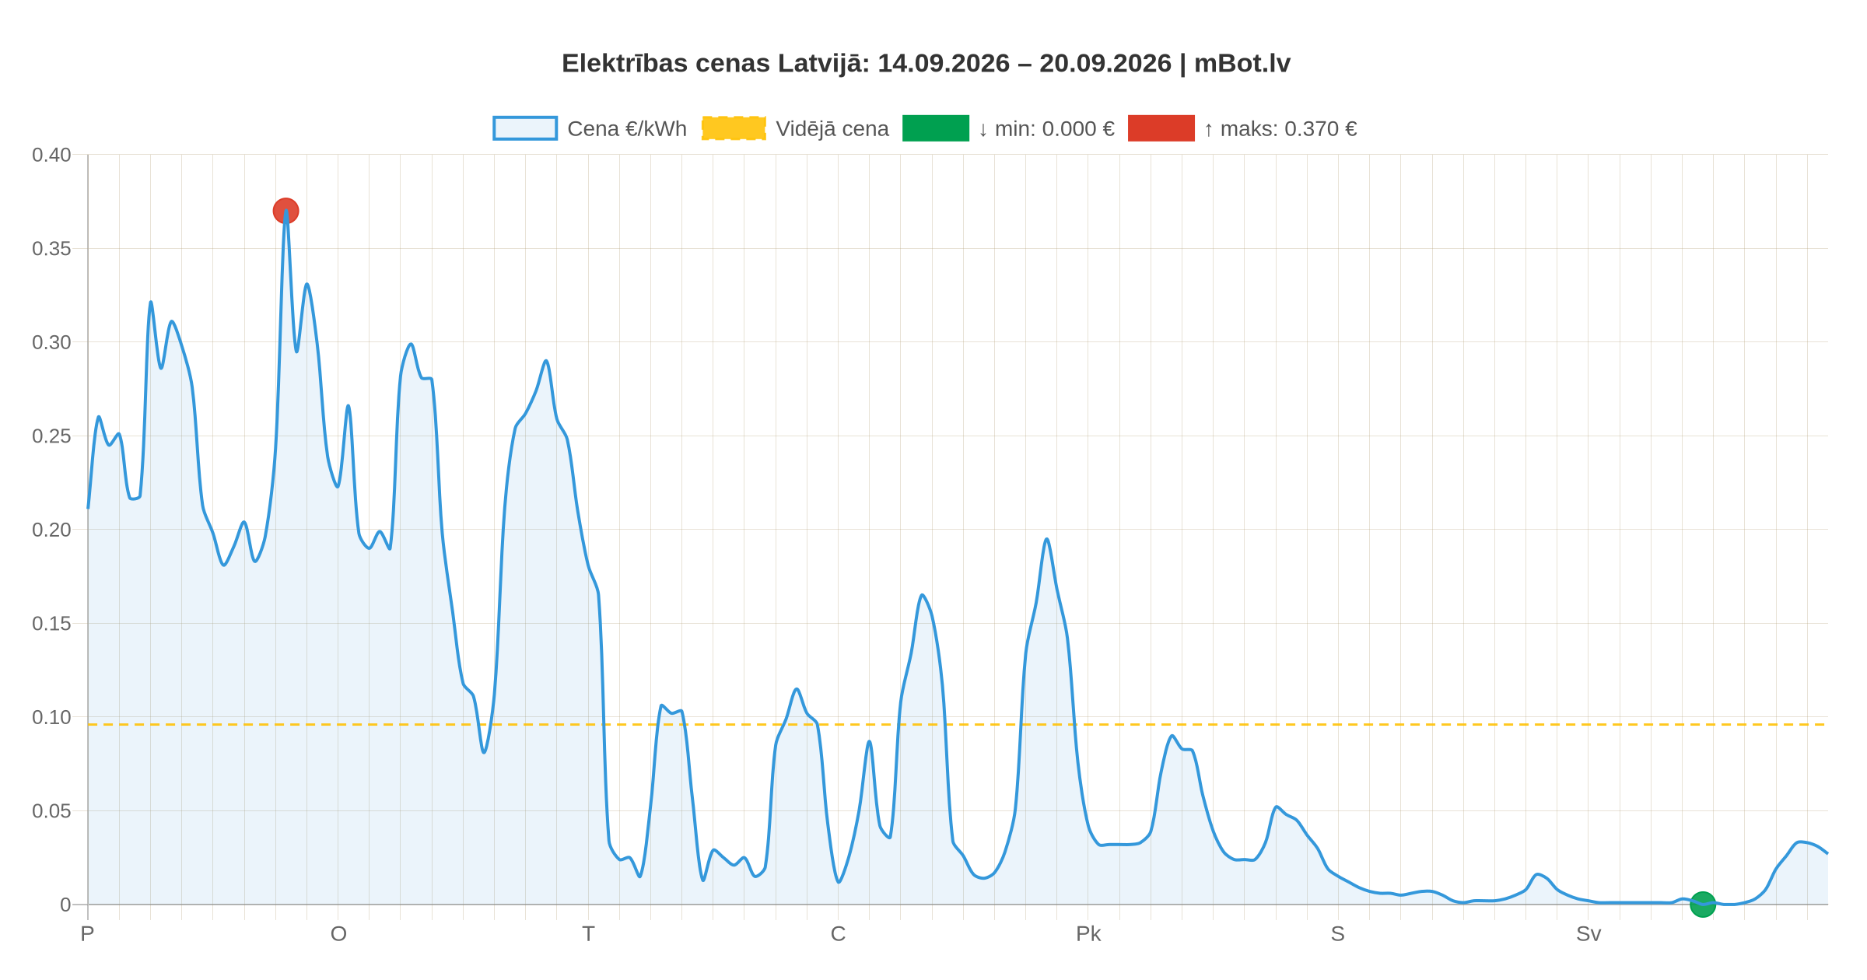Click the chart title 'Elektrības cenas Latvijā'

[716, 63]
